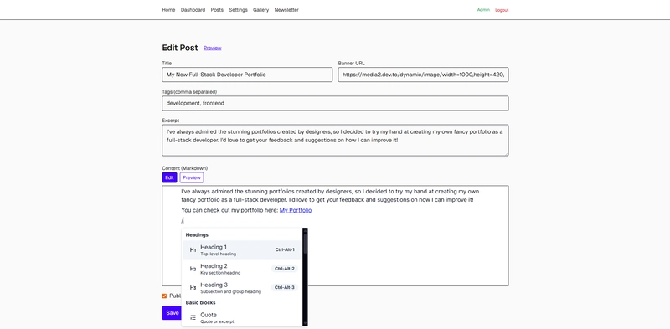Open Dashboard in the navigation bar

tap(193, 10)
